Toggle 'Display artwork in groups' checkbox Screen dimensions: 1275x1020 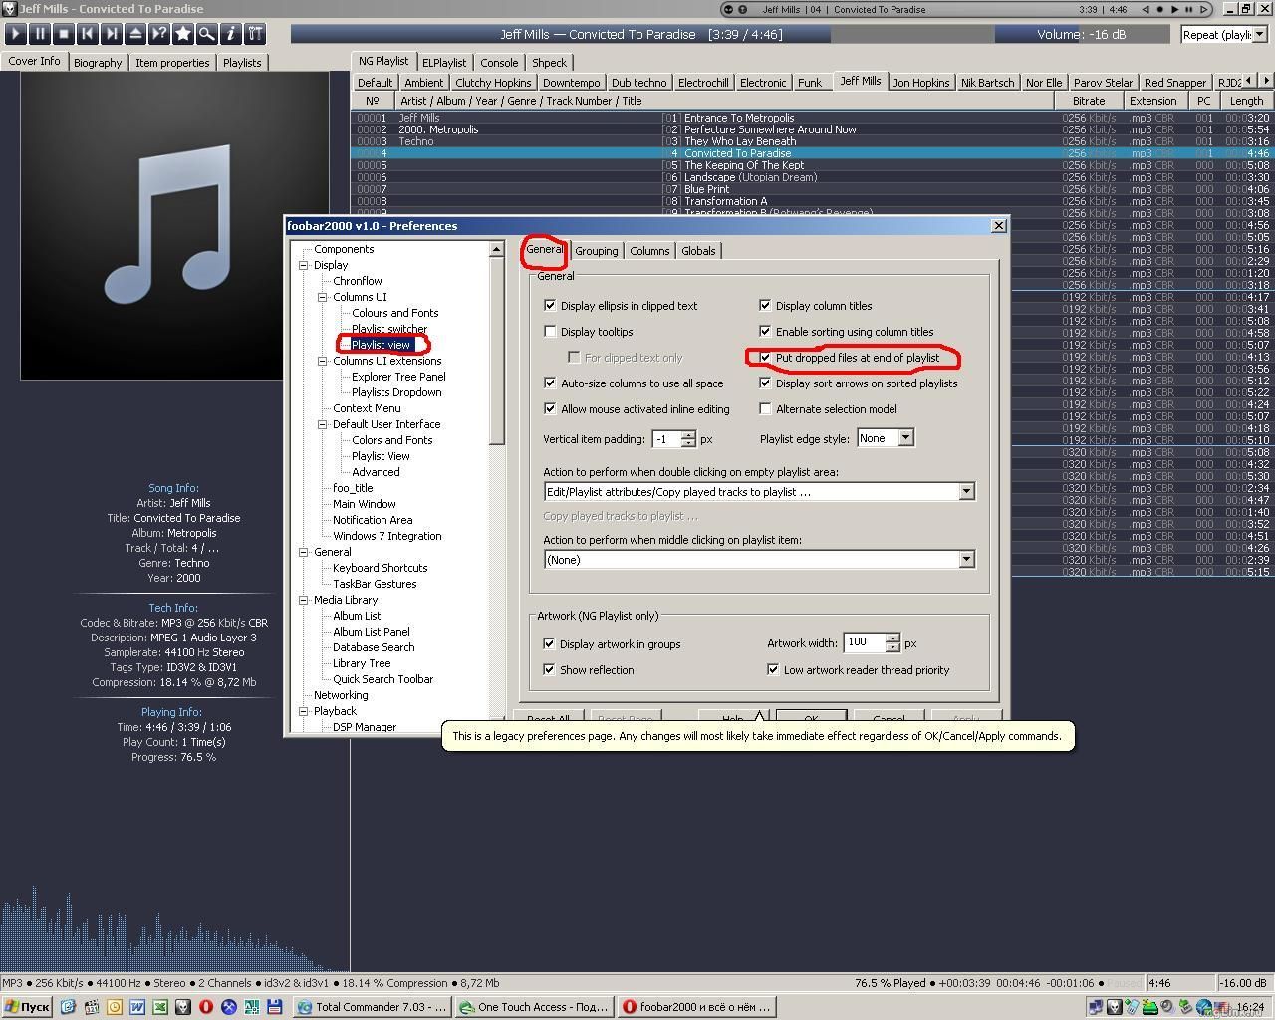549,644
